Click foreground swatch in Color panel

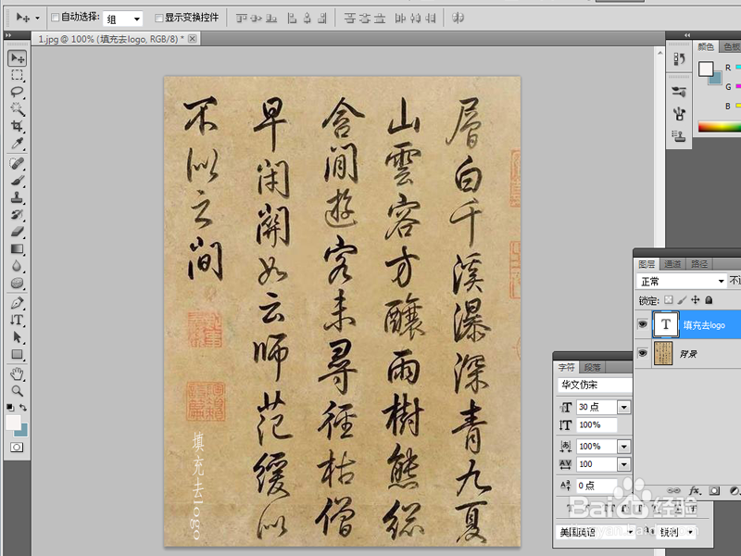706,69
